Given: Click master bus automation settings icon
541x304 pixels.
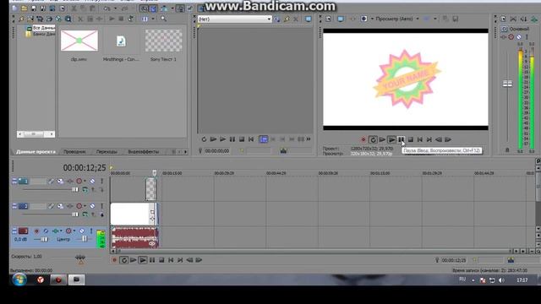Looking at the screenshot, I should tap(511, 37).
